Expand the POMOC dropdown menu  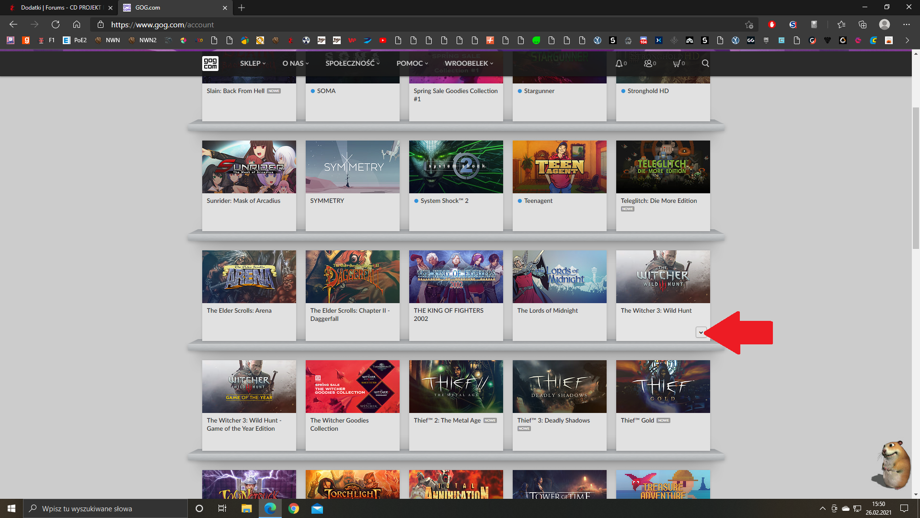coord(412,63)
